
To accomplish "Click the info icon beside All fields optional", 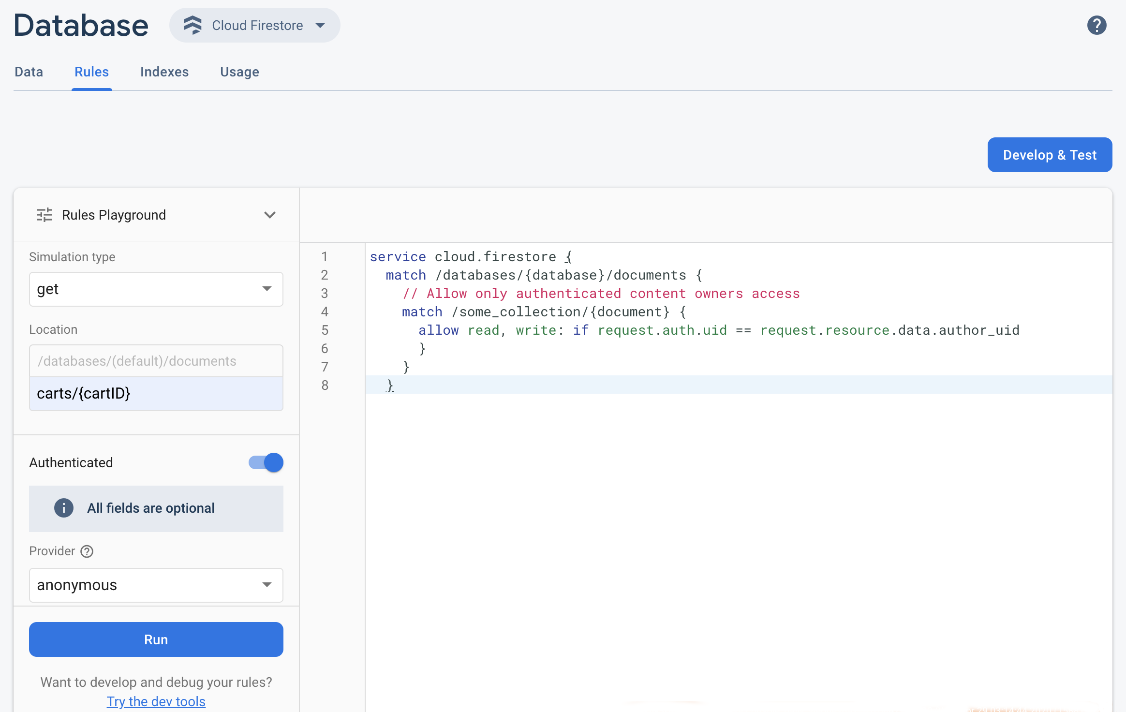I will 64,508.
